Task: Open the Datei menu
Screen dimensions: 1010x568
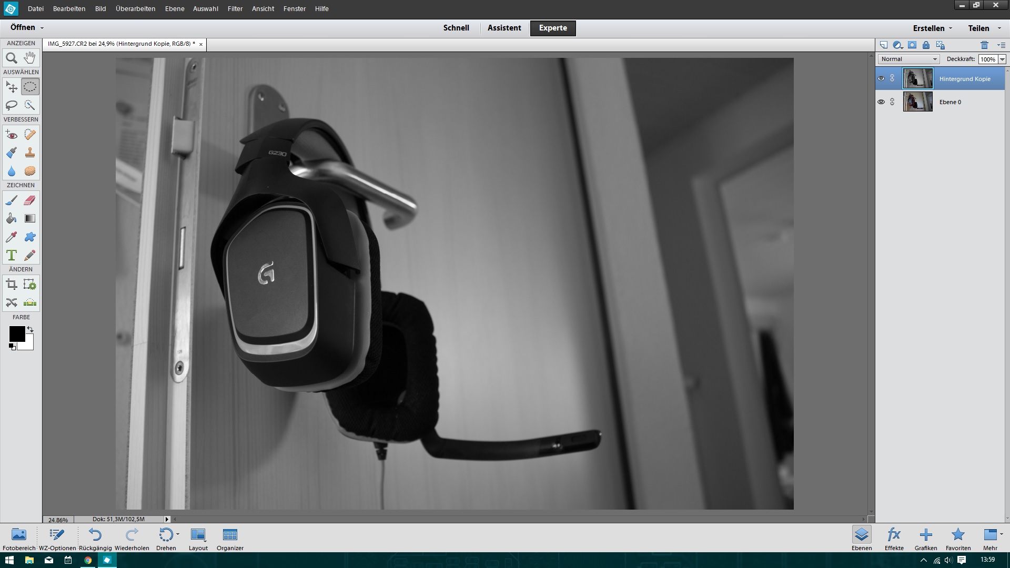Action: [x=36, y=9]
